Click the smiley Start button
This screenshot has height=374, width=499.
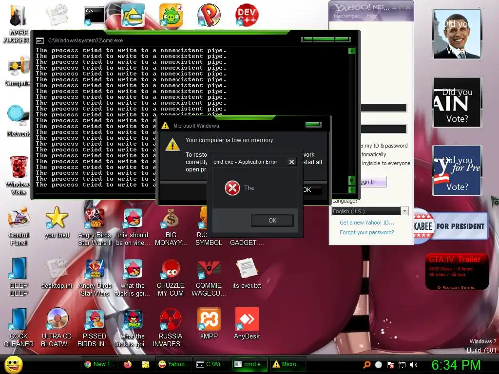13,364
